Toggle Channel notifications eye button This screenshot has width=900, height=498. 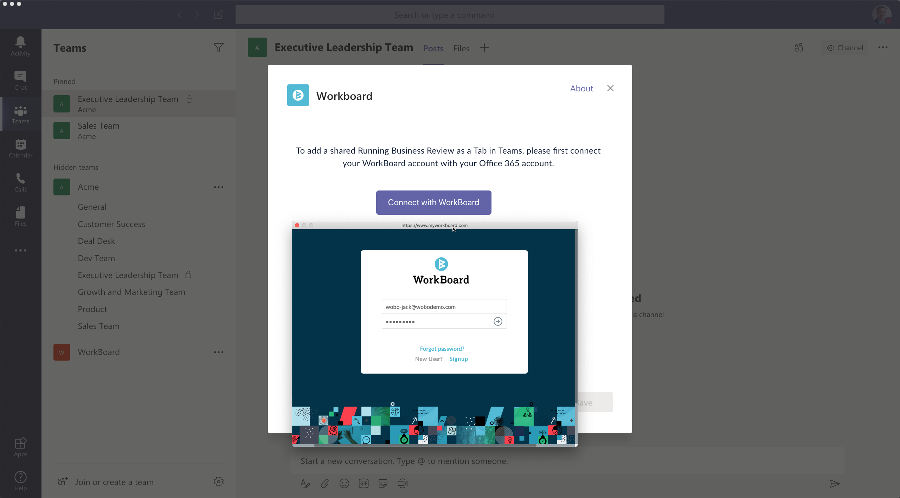click(845, 48)
